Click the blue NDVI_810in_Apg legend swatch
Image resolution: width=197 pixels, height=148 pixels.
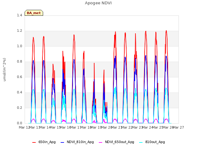click(62, 142)
